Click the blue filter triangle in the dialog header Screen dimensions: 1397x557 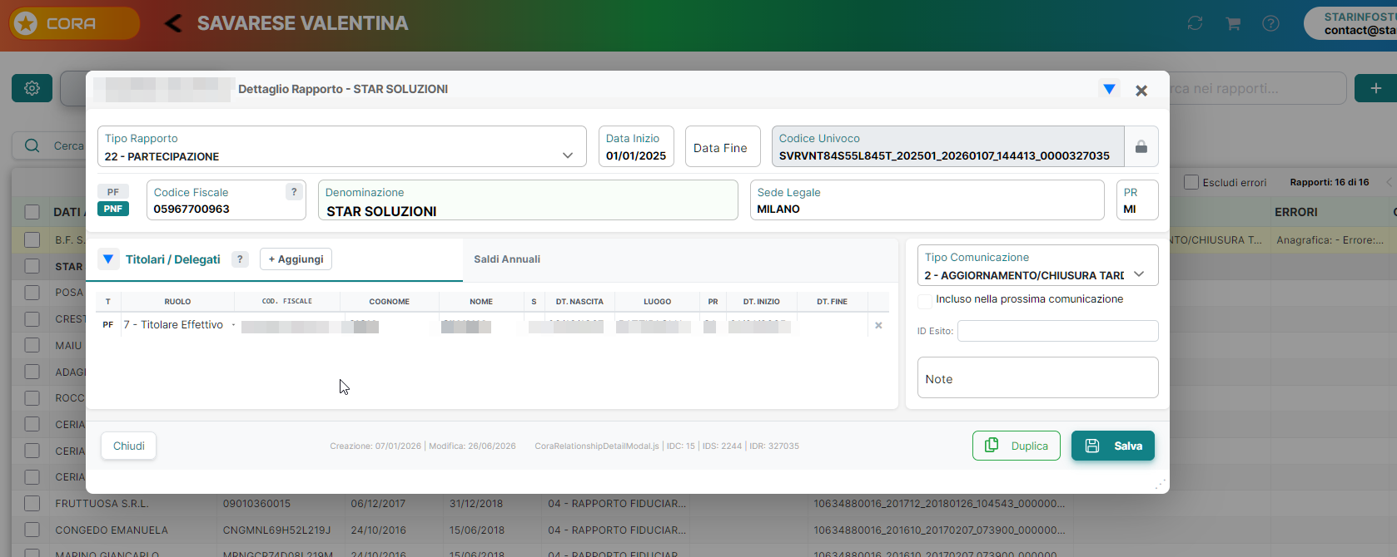1109,89
